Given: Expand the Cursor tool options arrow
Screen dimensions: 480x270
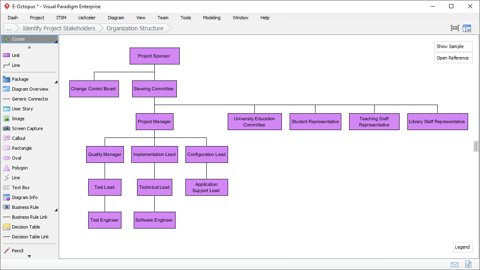Looking at the screenshot, I should (56, 41).
